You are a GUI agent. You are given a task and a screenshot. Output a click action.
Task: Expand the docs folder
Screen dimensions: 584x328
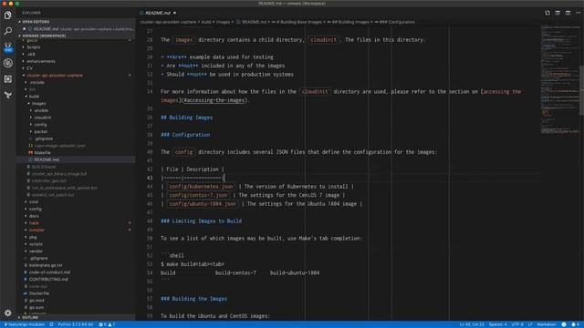[34, 216]
